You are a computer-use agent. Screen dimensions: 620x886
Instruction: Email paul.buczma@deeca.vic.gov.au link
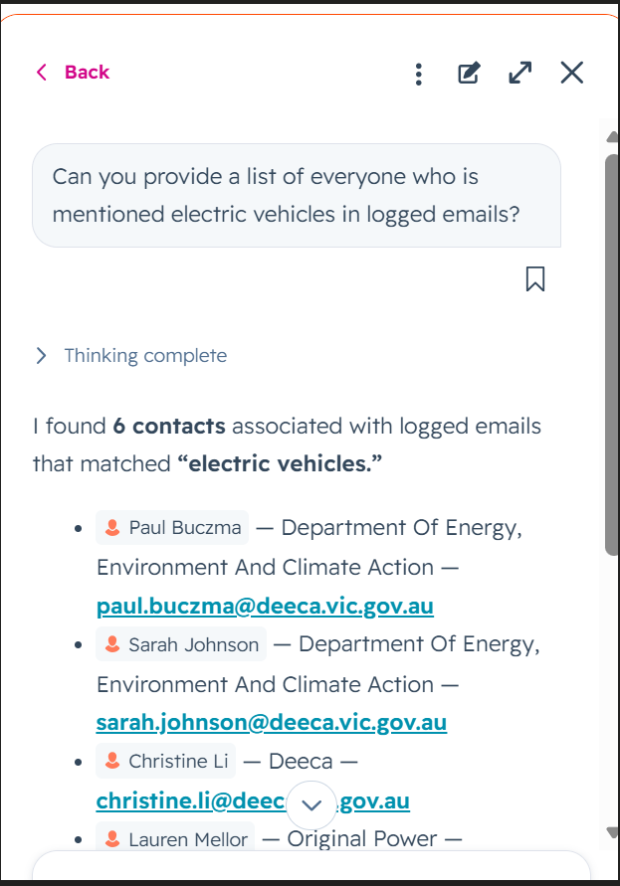click(x=265, y=606)
